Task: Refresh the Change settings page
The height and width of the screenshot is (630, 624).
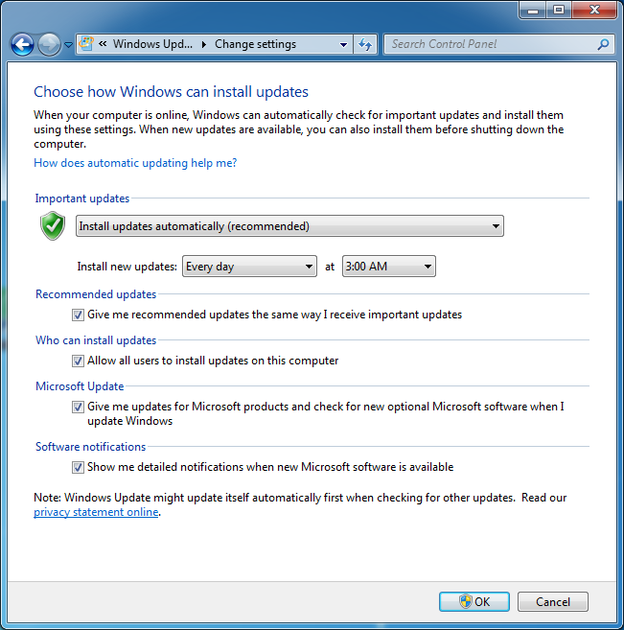Action: [x=365, y=44]
